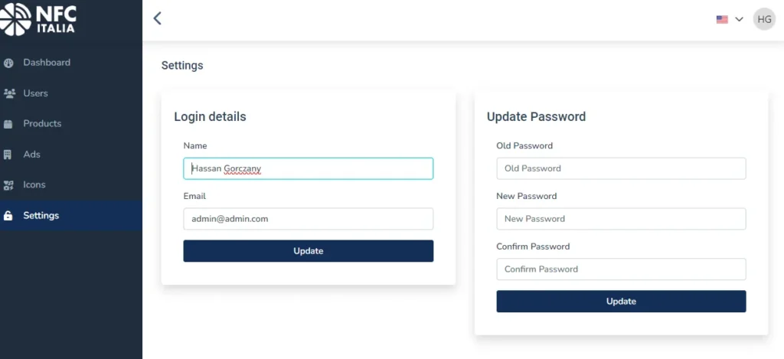Open the HG user avatar menu
Viewport: 784px width, 359px height.
(764, 19)
